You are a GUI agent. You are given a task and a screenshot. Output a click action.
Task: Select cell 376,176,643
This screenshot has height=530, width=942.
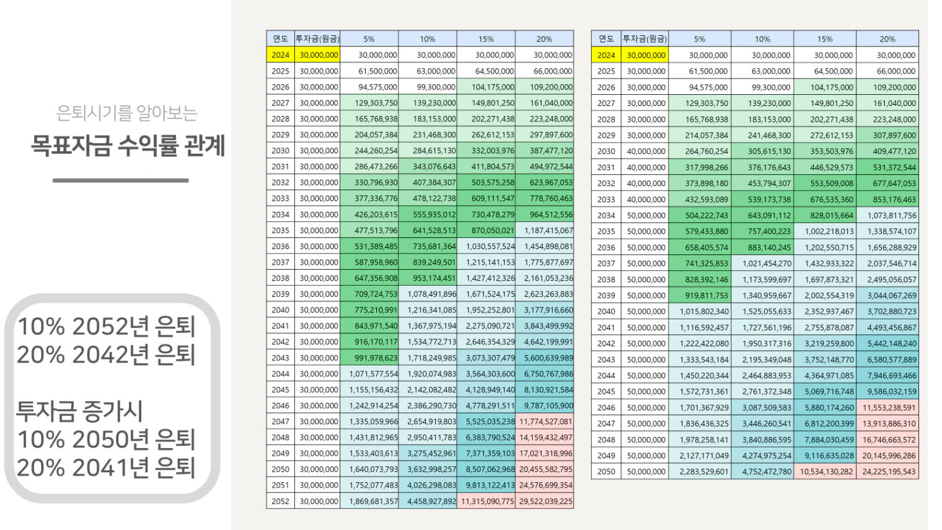(762, 167)
